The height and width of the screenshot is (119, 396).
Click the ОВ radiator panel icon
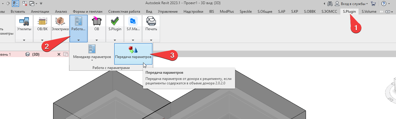(97, 22)
